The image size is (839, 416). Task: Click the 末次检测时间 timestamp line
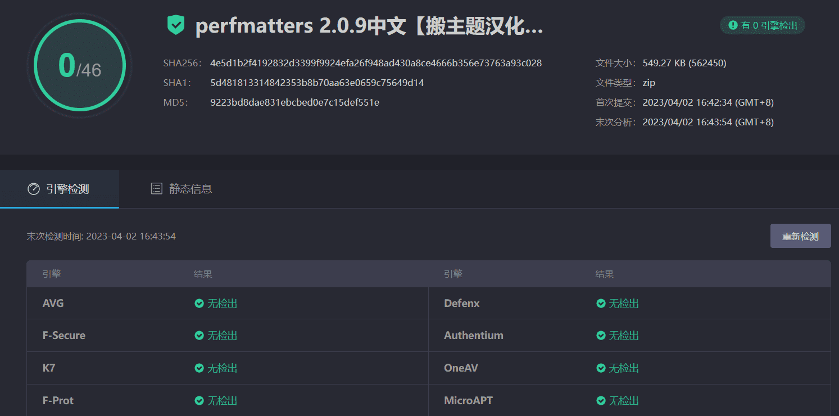tap(101, 236)
